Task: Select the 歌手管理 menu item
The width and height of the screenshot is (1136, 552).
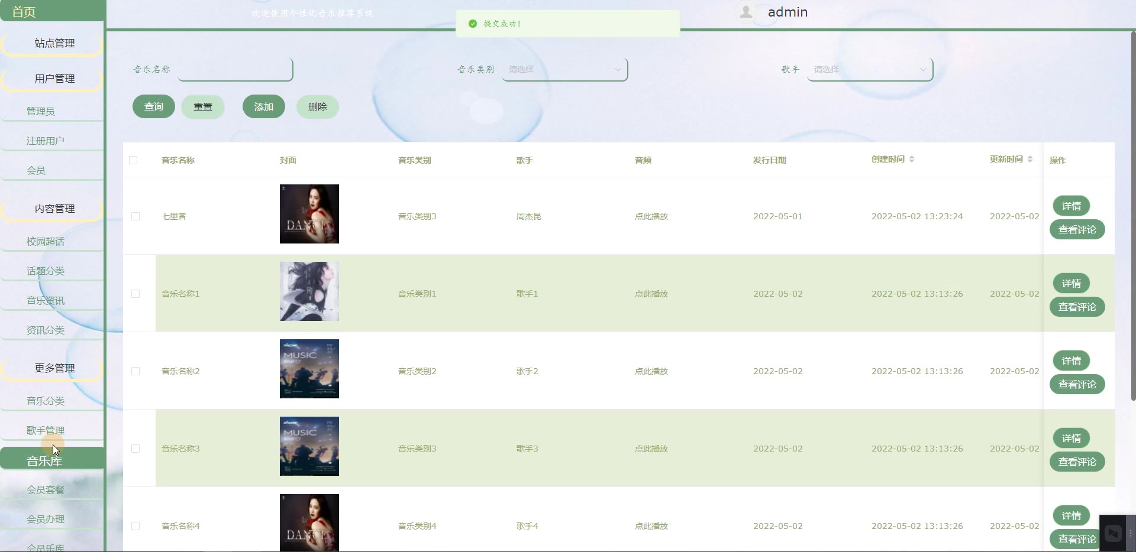Action: (x=53, y=430)
